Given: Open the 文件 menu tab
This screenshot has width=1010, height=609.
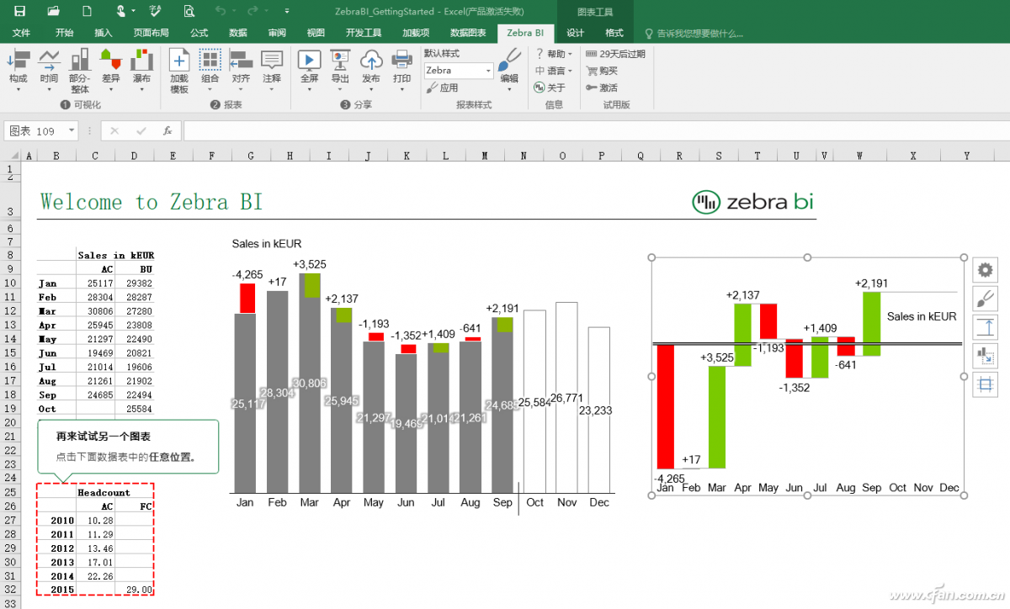Looking at the screenshot, I should tap(21, 33).
